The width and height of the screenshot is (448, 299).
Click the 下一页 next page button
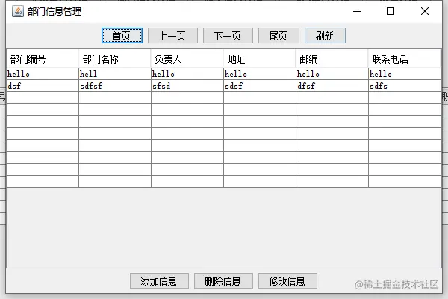click(228, 36)
